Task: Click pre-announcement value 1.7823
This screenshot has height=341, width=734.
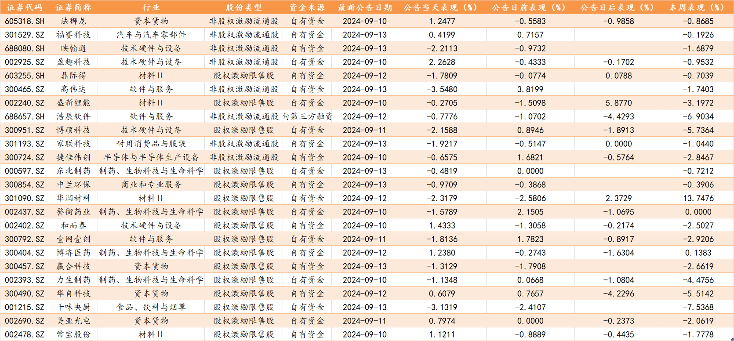Action: [x=531, y=239]
